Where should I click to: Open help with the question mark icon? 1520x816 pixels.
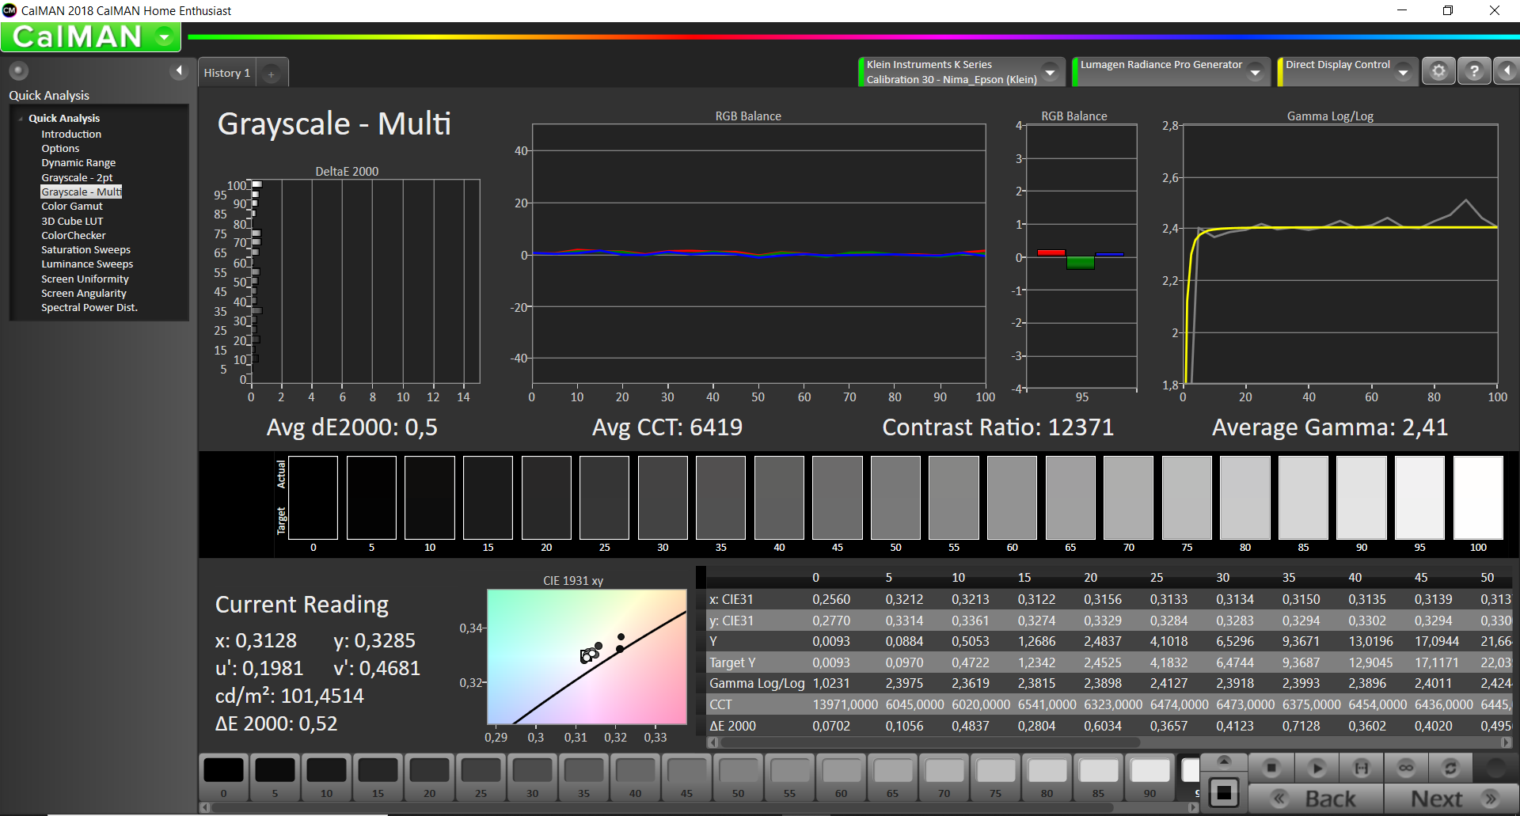(1473, 72)
